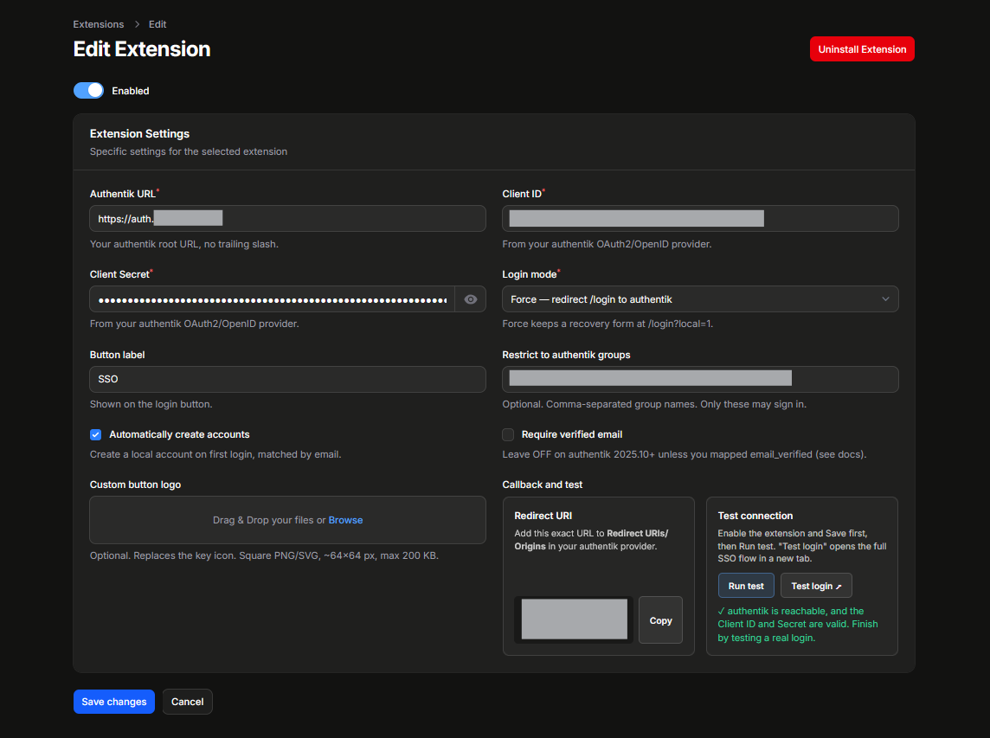Screen dimensions: 990x738
Task: Click text 'Force keeps a recovery form'
Action: [x=607, y=324]
